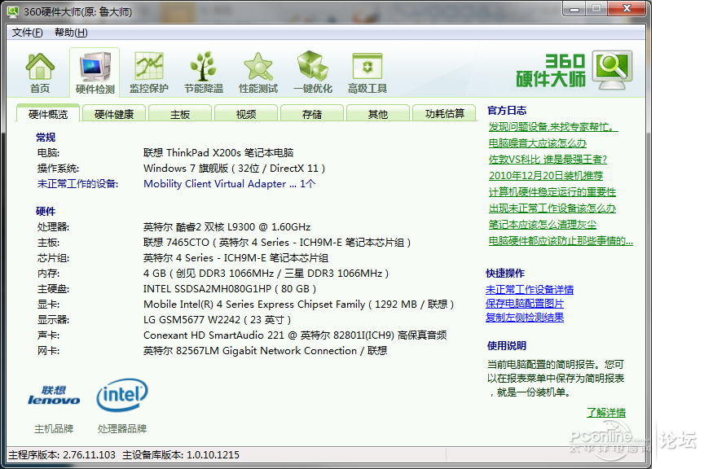Click the 主程序版本 2.76.11.103 status text
This screenshot has height=469, width=704.
click(x=62, y=454)
